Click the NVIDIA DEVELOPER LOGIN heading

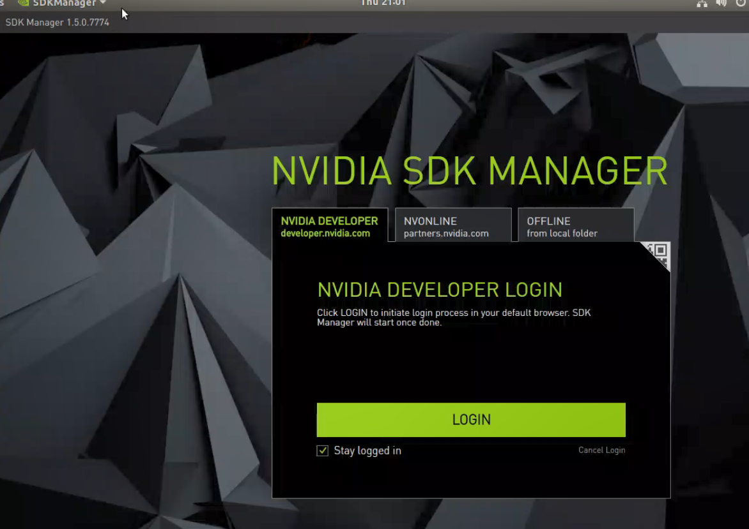tap(440, 290)
